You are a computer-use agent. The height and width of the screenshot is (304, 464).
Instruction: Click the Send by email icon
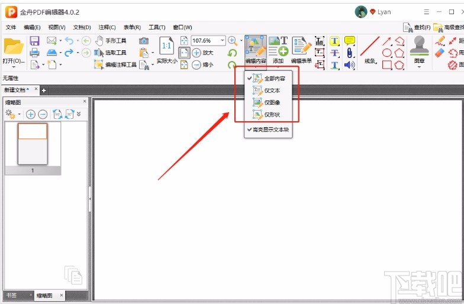click(x=51, y=40)
